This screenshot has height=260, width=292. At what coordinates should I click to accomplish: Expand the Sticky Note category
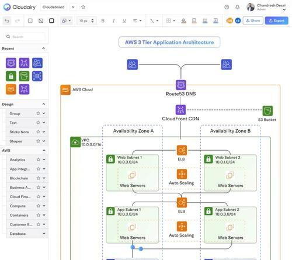44,131
